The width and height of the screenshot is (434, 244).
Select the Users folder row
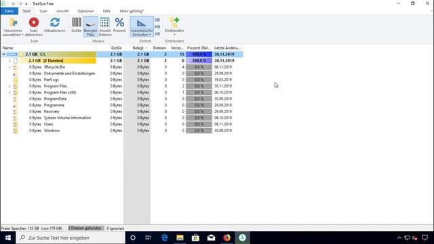122,124
